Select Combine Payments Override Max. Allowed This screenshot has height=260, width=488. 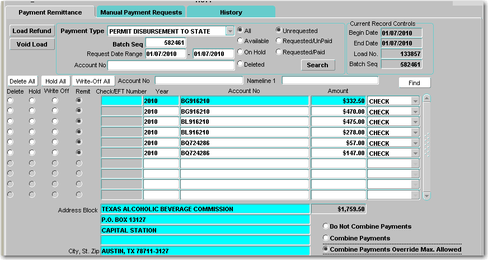click(326, 249)
